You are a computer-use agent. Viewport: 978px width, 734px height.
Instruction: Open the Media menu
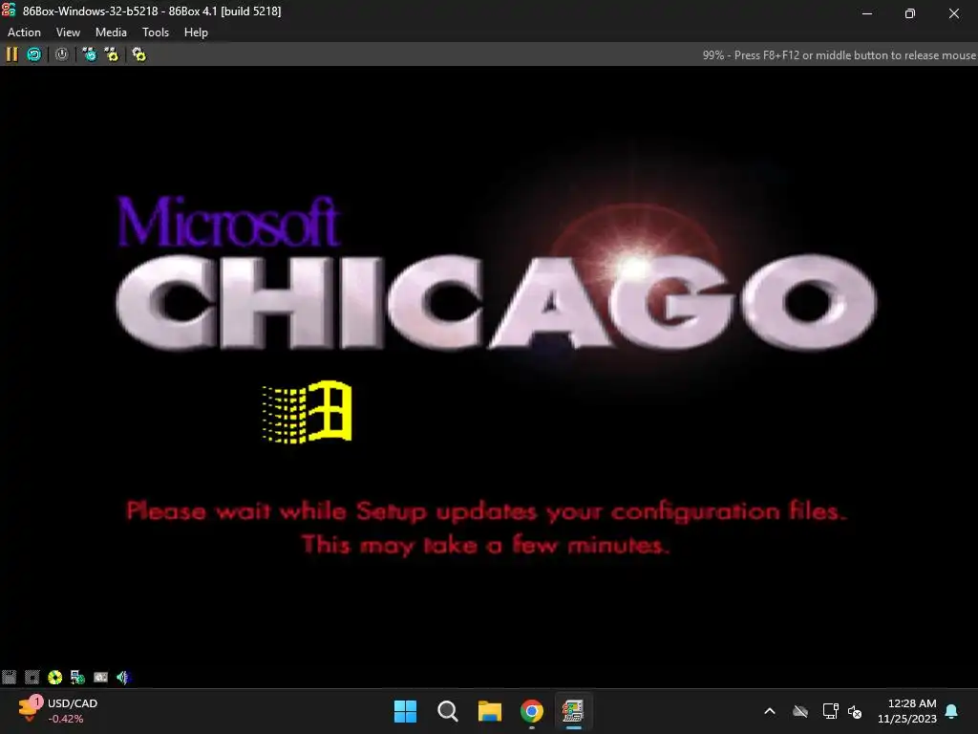(x=111, y=32)
